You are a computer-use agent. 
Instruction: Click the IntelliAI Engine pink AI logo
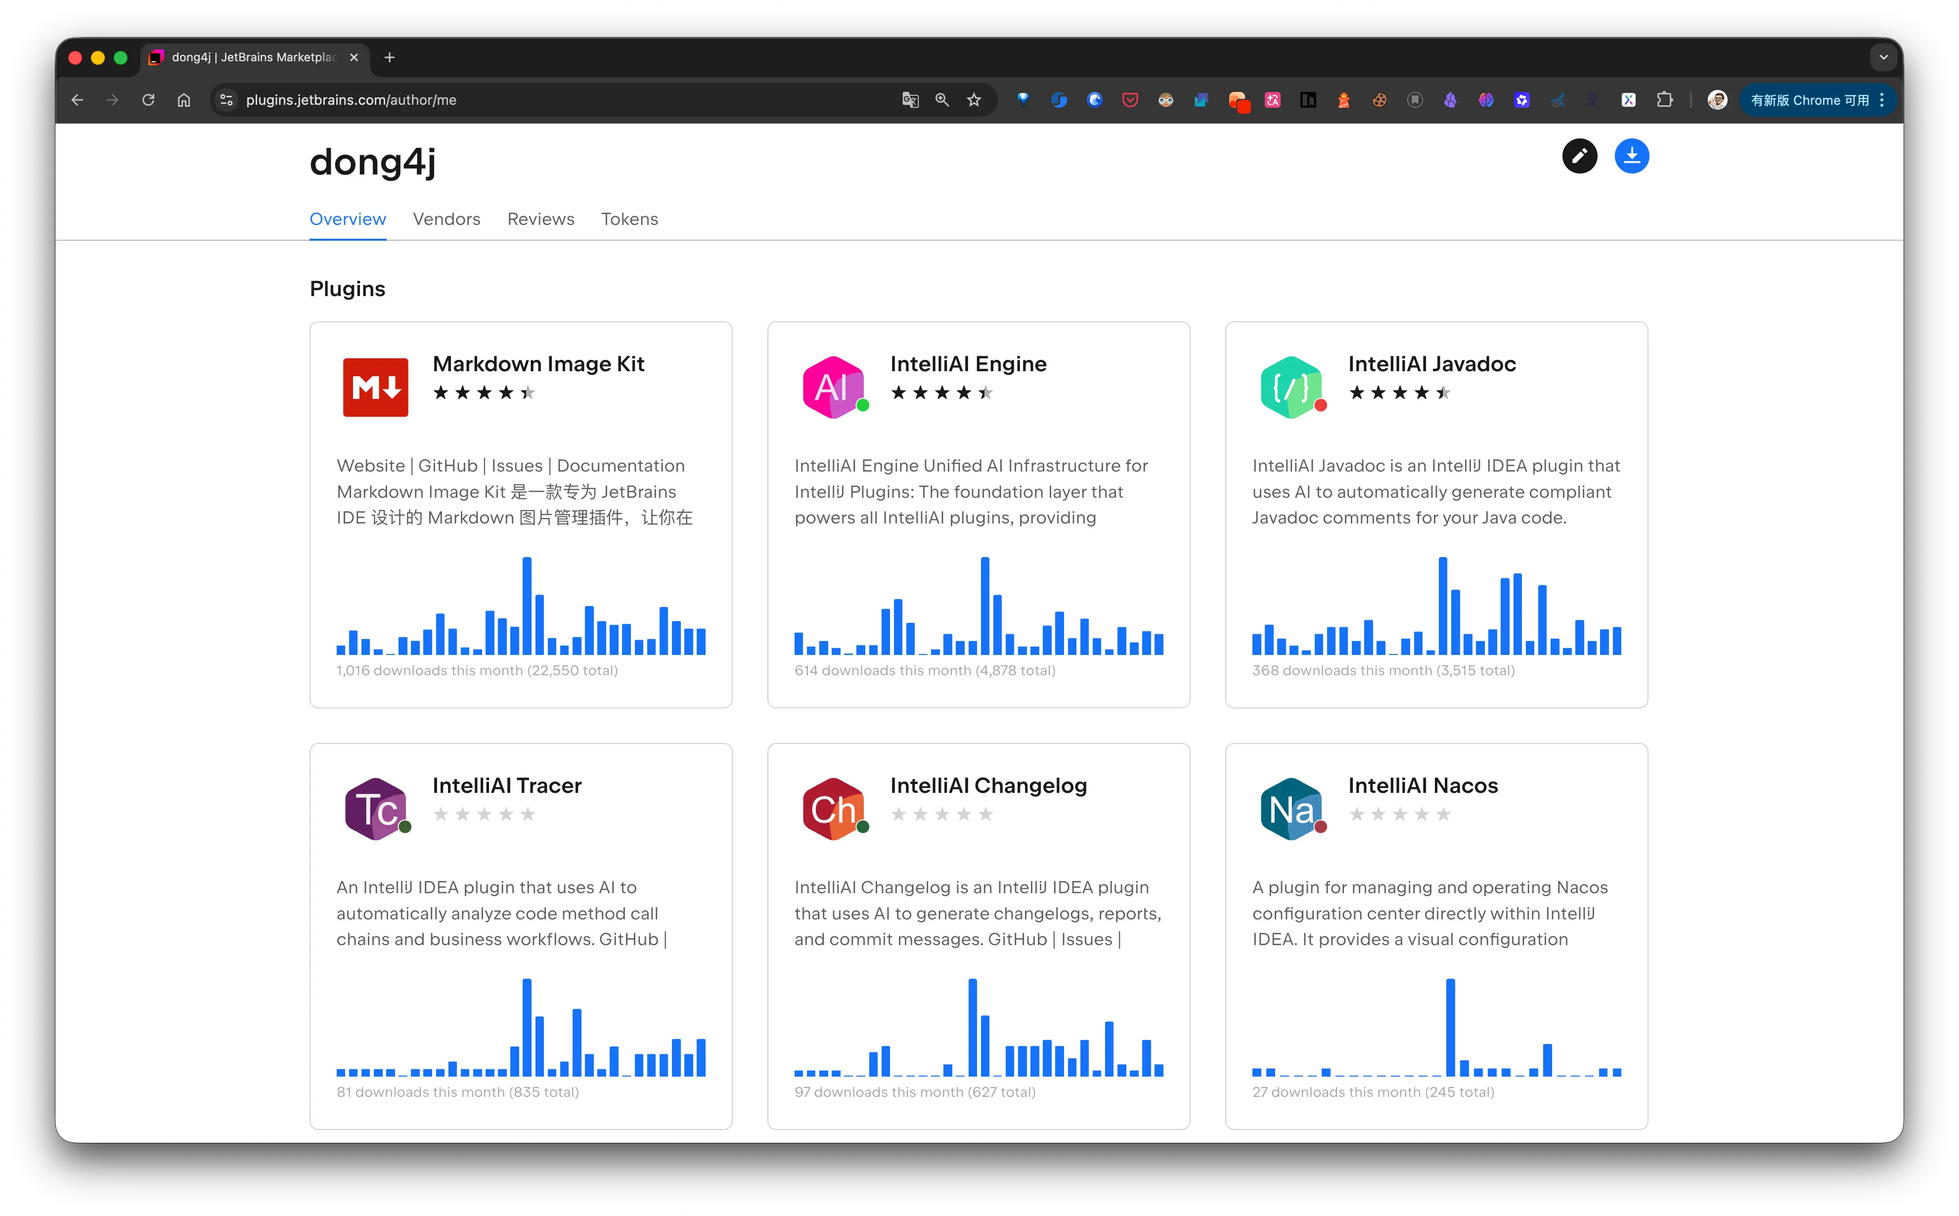pyautogui.click(x=833, y=387)
